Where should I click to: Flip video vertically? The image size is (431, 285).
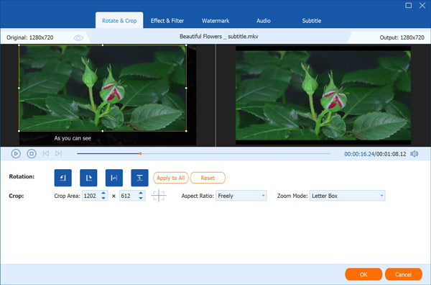point(139,178)
